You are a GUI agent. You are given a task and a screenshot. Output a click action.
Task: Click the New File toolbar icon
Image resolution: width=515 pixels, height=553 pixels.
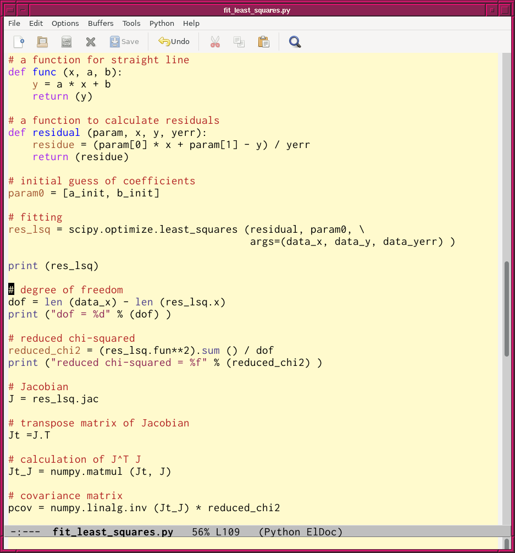[x=19, y=42]
